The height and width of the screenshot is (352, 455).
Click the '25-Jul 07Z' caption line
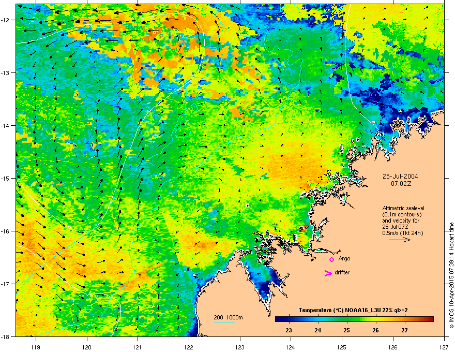pos(395,227)
